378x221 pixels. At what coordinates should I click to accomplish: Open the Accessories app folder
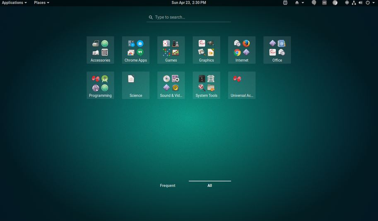click(100, 50)
